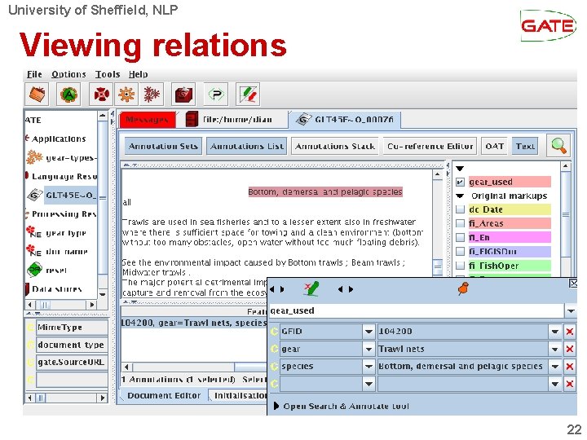Click the fi_Areas pink color label
This screenshot has width=587, height=440.
[x=510, y=223]
